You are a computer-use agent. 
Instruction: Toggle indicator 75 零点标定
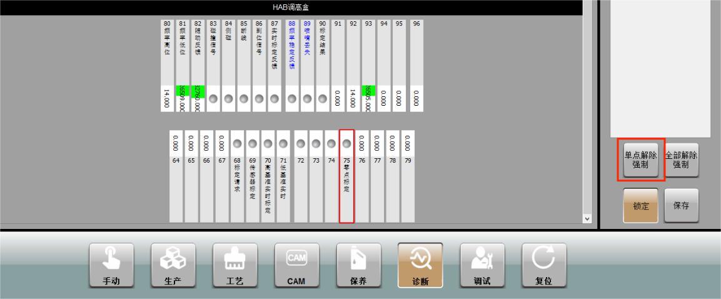[x=346, y=143]
